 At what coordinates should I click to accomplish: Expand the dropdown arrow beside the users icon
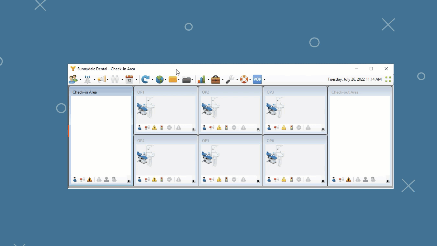coord(80,80)
